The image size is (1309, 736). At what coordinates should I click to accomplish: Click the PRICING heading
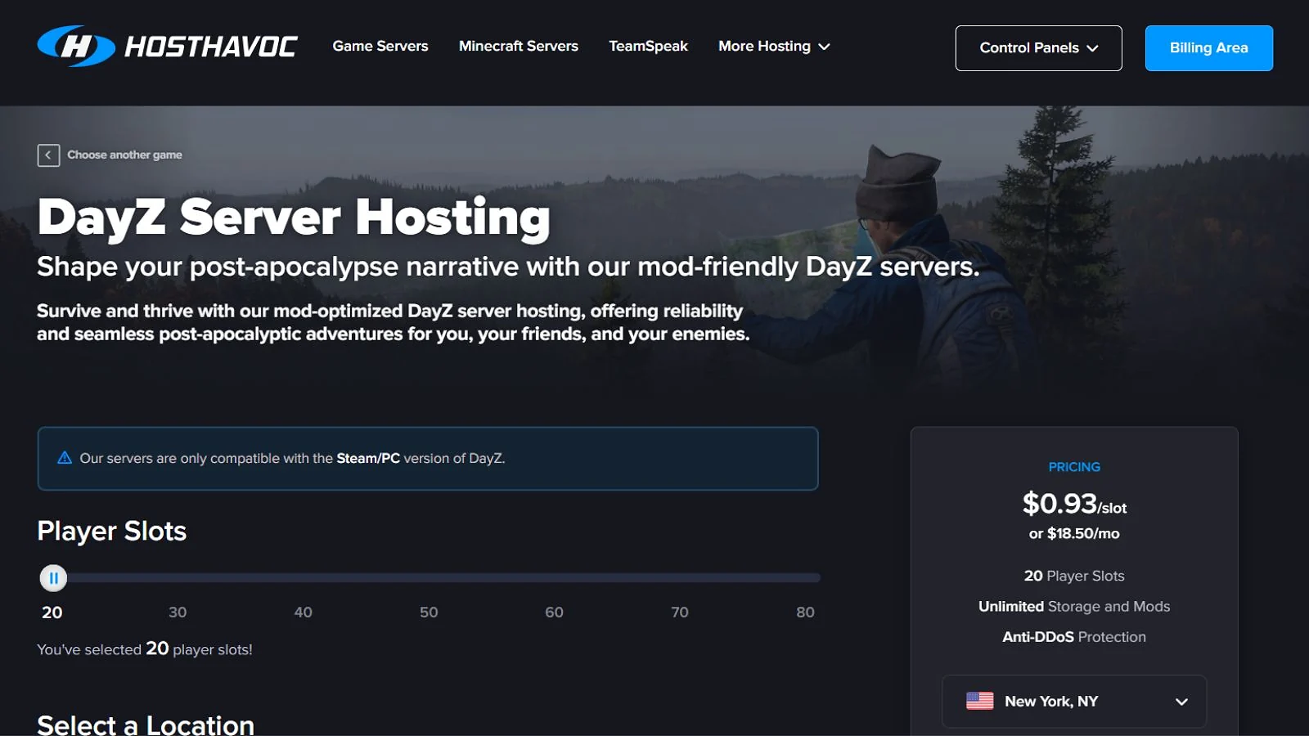point(1074,467)
